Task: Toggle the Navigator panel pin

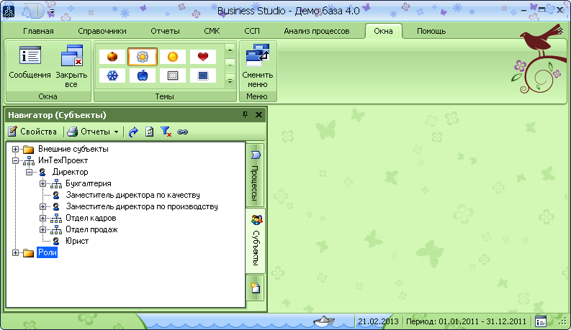Action: (x=245, y=115)
